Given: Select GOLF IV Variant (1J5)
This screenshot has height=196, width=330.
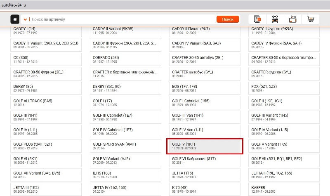Looking at the screenshot, I should (x=284, y=131).
